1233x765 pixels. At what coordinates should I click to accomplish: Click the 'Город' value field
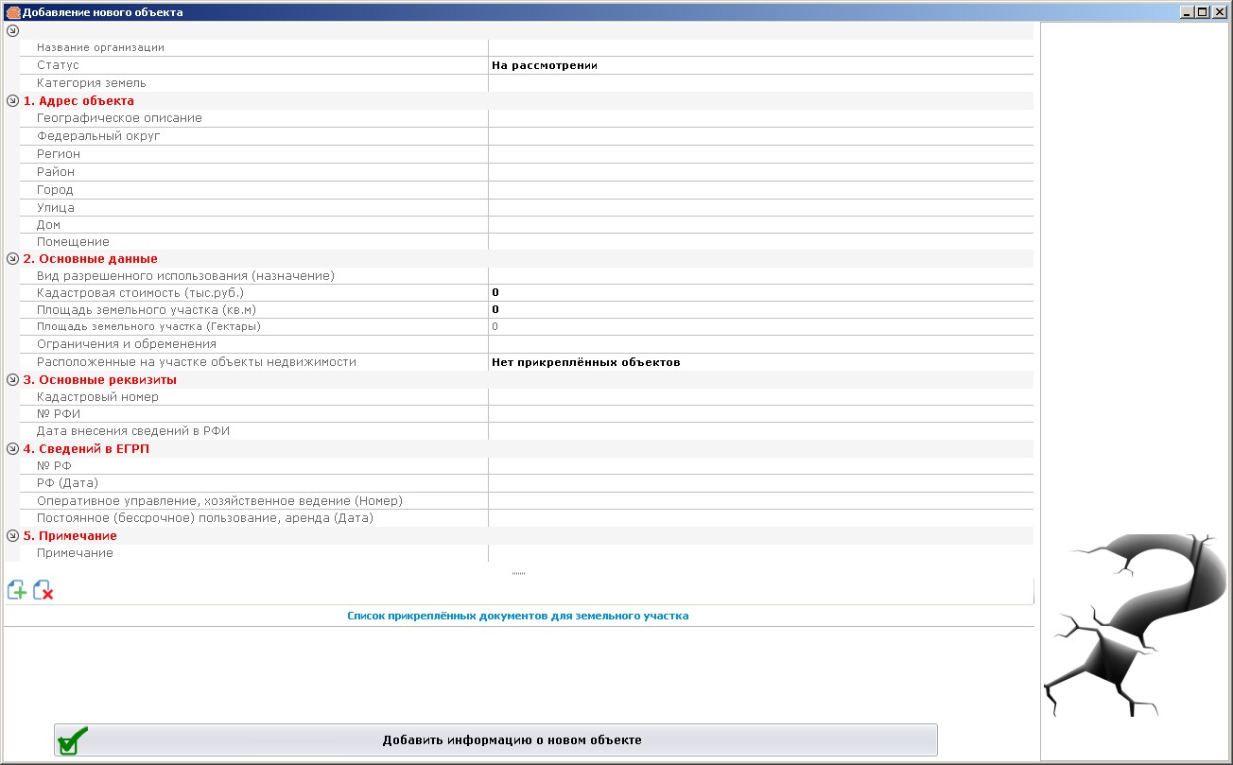pyautogui.click(x=761, y=190)
